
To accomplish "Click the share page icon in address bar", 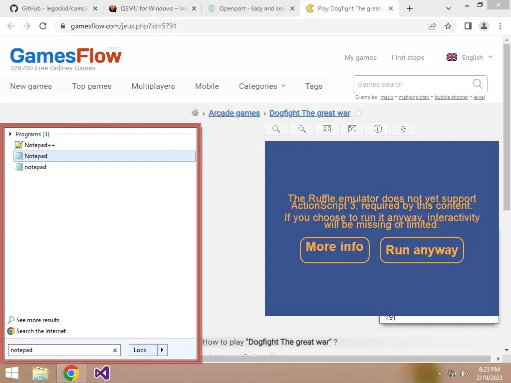I will tap(432, 26).
